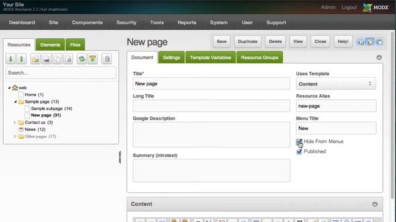Click the middle continue-editing action icon
The height and width of the screenshot is (222, 396).
(370, 42)
